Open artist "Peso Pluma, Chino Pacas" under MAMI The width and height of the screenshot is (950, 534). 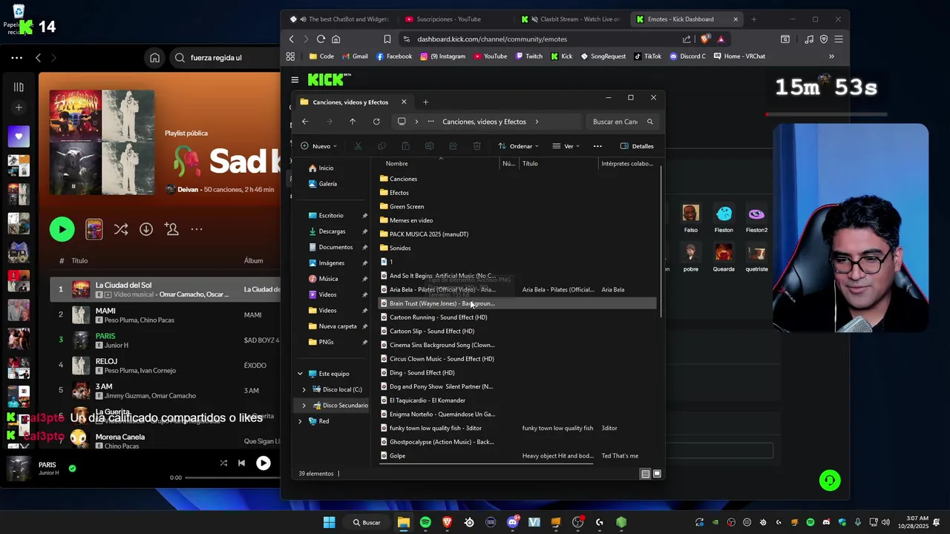click(x=140, y=320)
